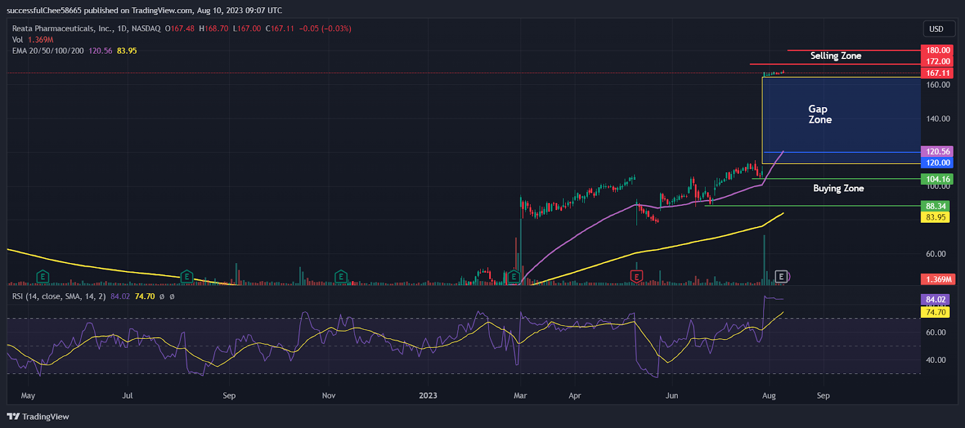Viewport: 965px width, 428px height.
Task: Click the Buying Zone label
Action: (x=838, y=188)
